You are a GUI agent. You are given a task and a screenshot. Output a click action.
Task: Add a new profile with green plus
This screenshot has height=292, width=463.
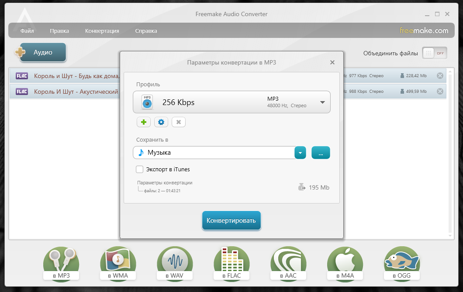coord(144,122)
